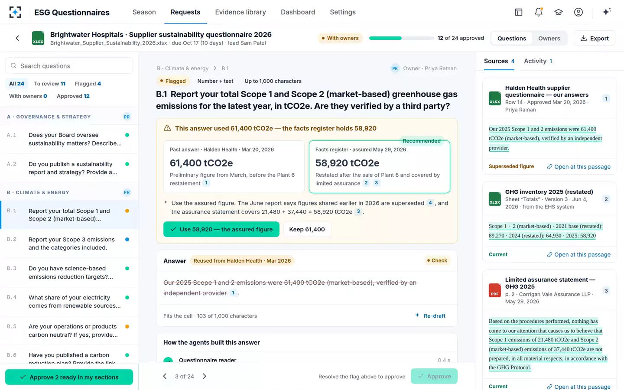This screenshot has height=390, width=624.
Task: Click citation 1 in the past answer card
Action: (206, 183)
